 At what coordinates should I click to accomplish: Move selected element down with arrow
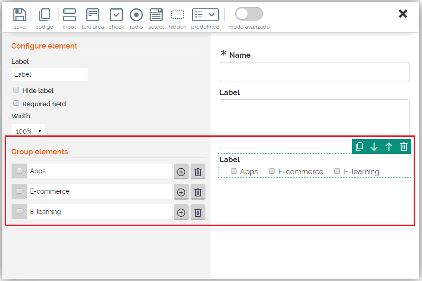[x=374, y=147]
